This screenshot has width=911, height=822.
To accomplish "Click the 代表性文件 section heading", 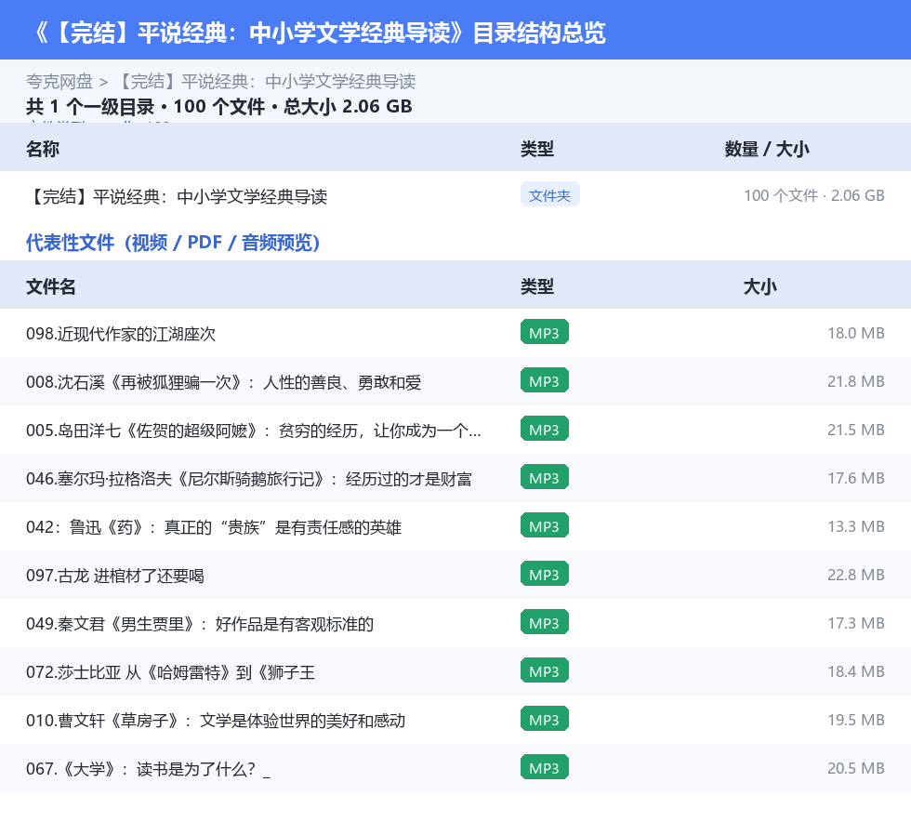I will click(x=173, y=243).
